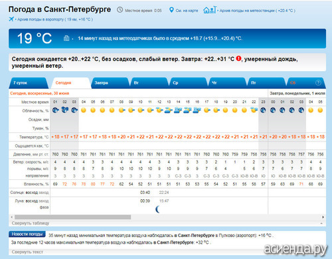Click the weather station house icon
332x259 pixels.
click(210, 10)
